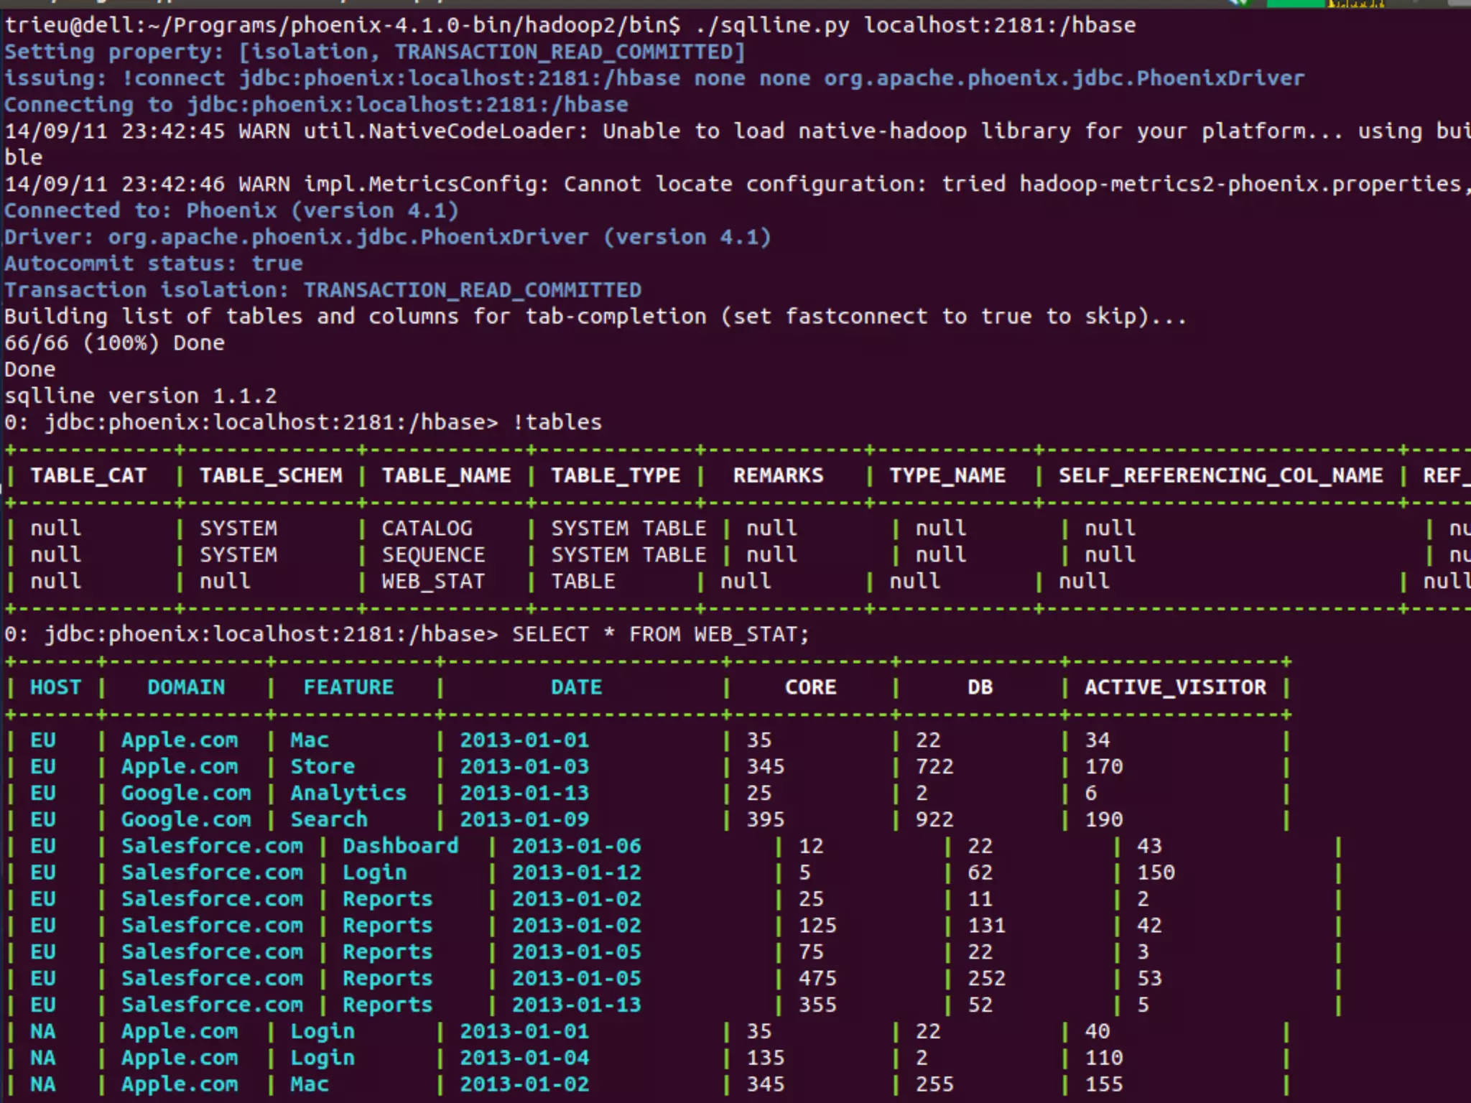The width and height of the screenshot is (1471, 1103).
Task: Click the DB value '722'
Action: pos(934,767)
